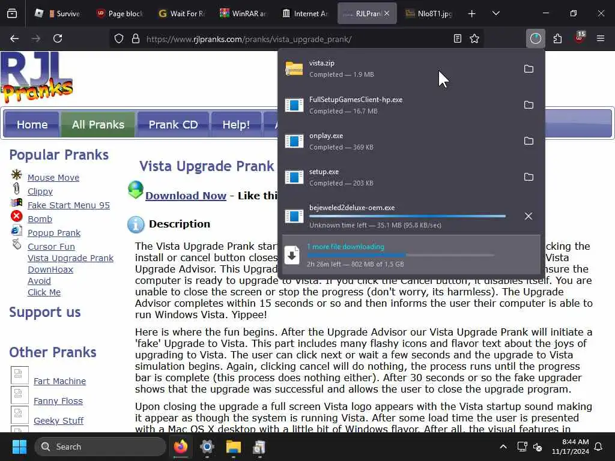Open folder containing vista.zip download
This screenshot has width=615, height=461.
[529, 69]
